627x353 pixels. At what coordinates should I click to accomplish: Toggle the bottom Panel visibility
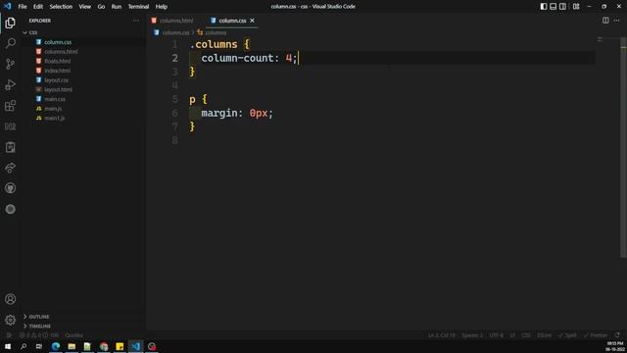click(553, 7)
